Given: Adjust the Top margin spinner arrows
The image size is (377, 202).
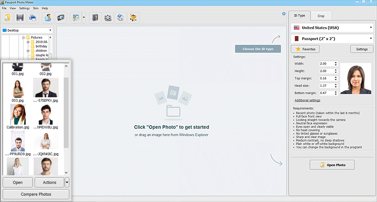Looking at the screenshot, I should (x=336, y=79).
